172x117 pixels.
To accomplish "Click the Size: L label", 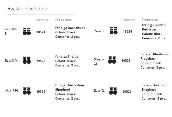I will [x=100, y=31].
